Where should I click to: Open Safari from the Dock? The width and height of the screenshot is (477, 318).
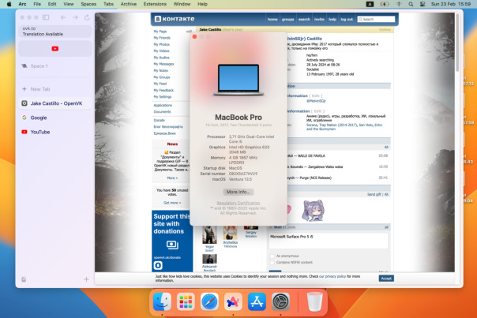click(208, 301)
